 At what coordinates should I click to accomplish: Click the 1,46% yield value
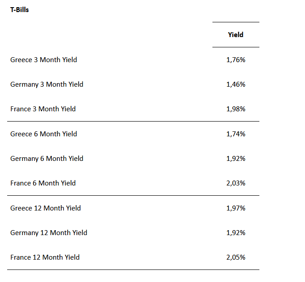click(x=236, y=84)
